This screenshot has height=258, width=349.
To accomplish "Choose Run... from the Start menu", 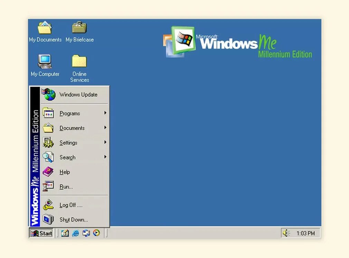I will (x=75, y=187).
